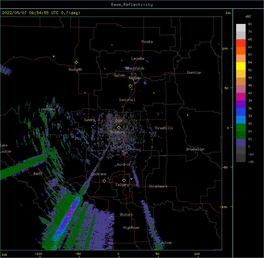
Task: Click the yellow diamond above the Calgary label
Action: [124, 180]
